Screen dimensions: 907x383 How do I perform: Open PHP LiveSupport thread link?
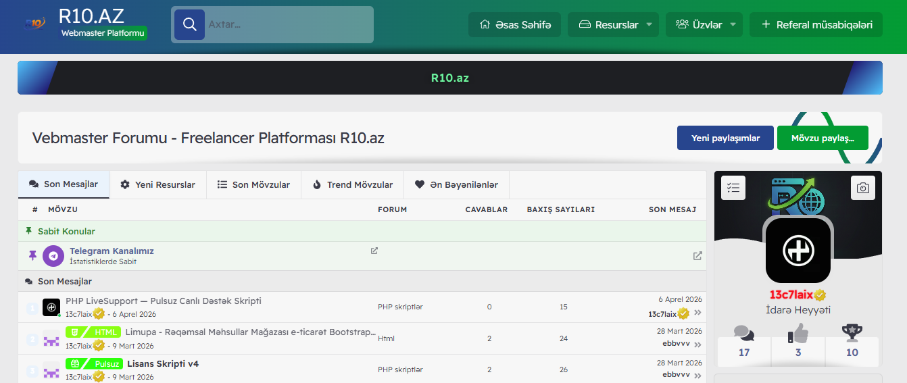coord(163,301)
